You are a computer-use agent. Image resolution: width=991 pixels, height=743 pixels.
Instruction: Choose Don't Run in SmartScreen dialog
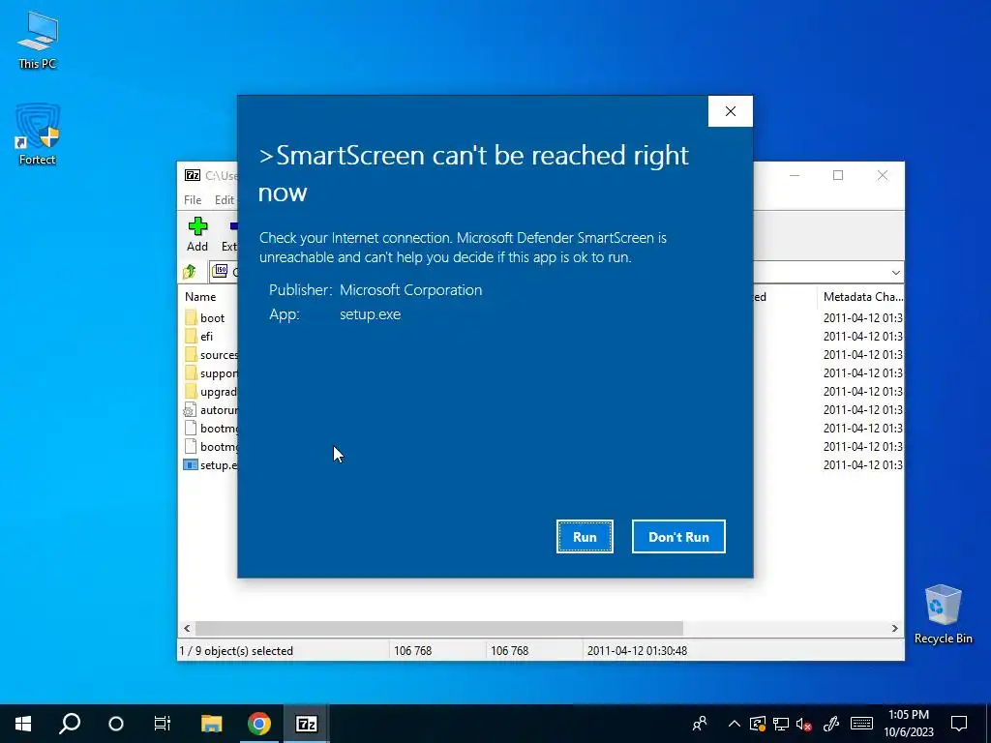coord(678,536)
